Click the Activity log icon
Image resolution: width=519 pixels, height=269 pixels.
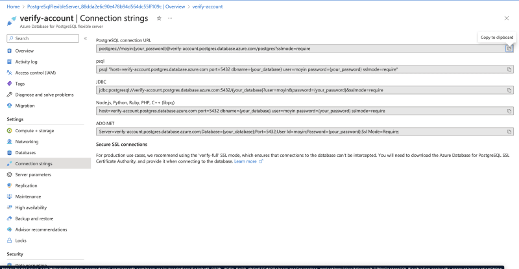(x=9, y=62)
